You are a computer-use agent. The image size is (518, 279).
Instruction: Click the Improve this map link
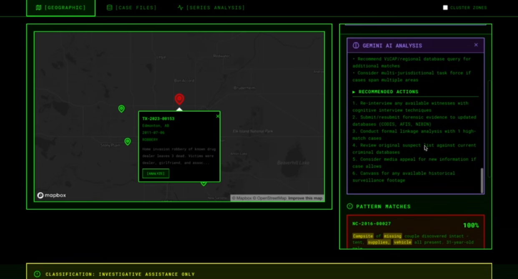(x=305, y=198)
